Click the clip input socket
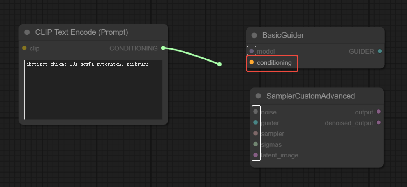 [24, 48]
